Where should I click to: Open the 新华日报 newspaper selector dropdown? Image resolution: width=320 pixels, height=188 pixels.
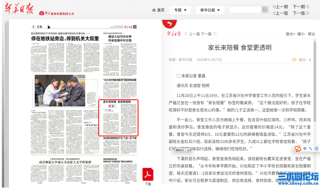210,10
